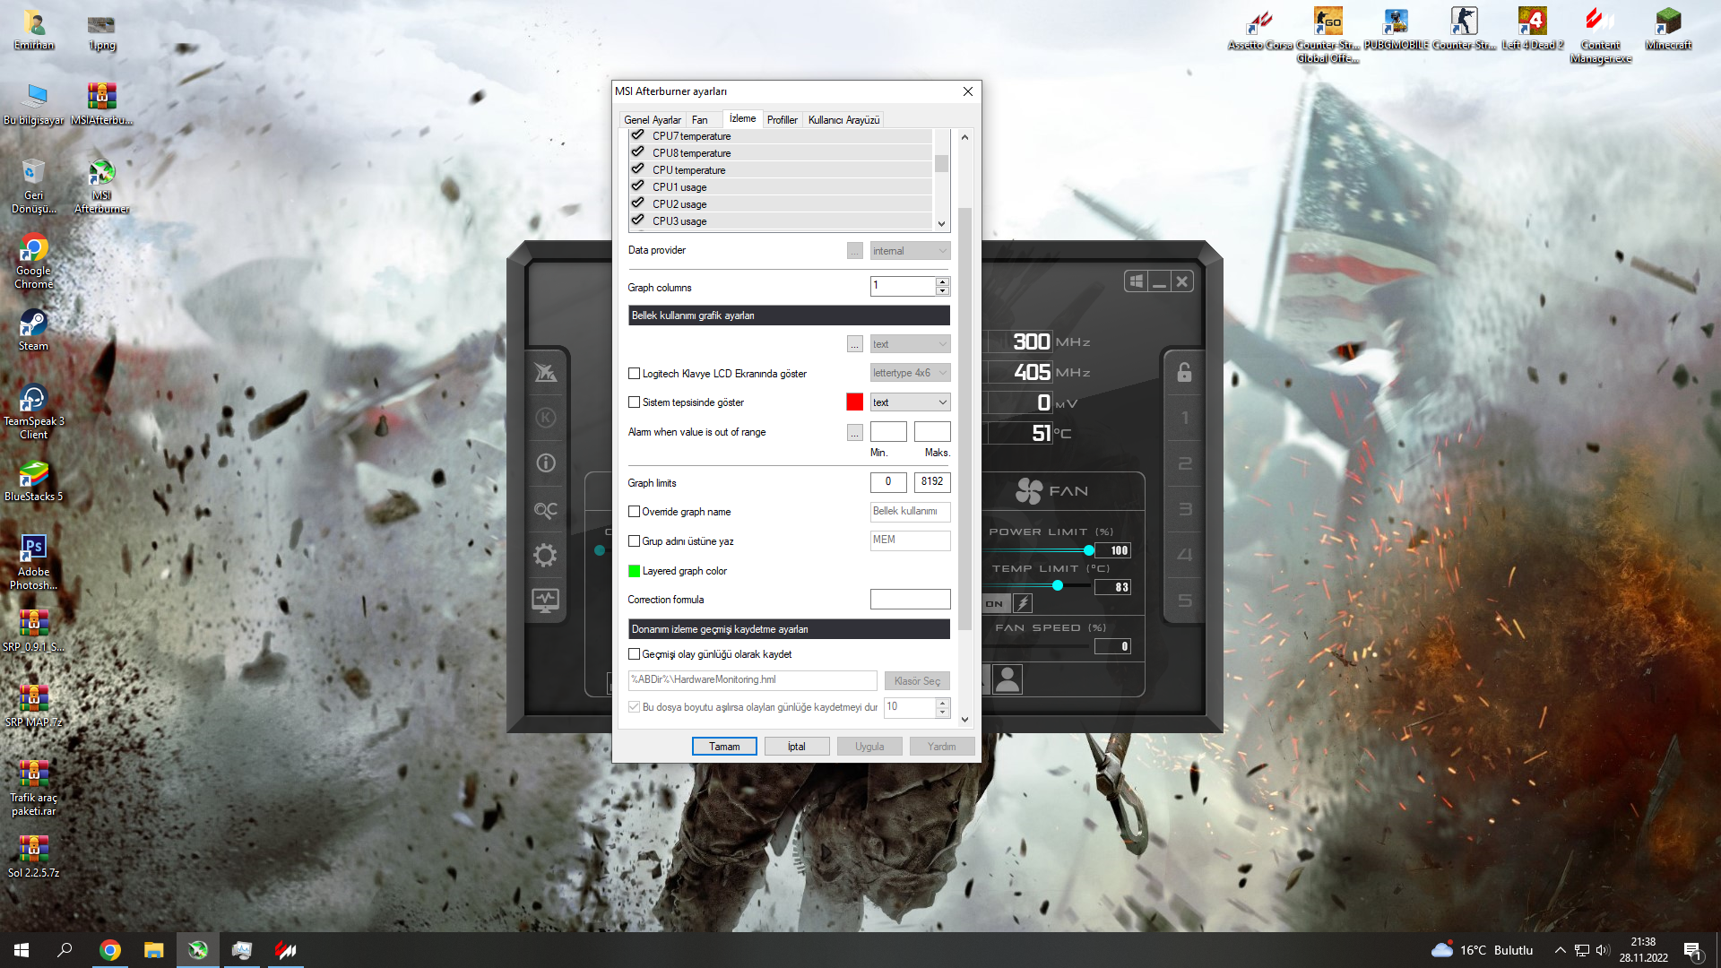Image resolution: width=1721 pixels, height=968 pixels.
Task: Click the Correction formula input field
Action: [910, 600]
